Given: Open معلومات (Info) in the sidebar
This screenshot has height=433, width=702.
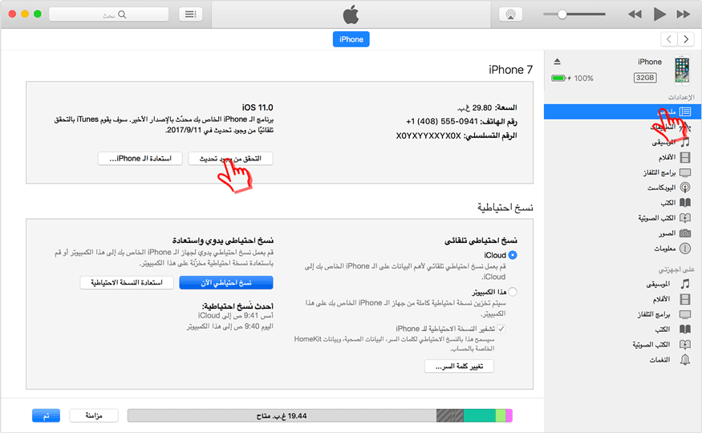Looking at the screenshot, I should [672, 249].
